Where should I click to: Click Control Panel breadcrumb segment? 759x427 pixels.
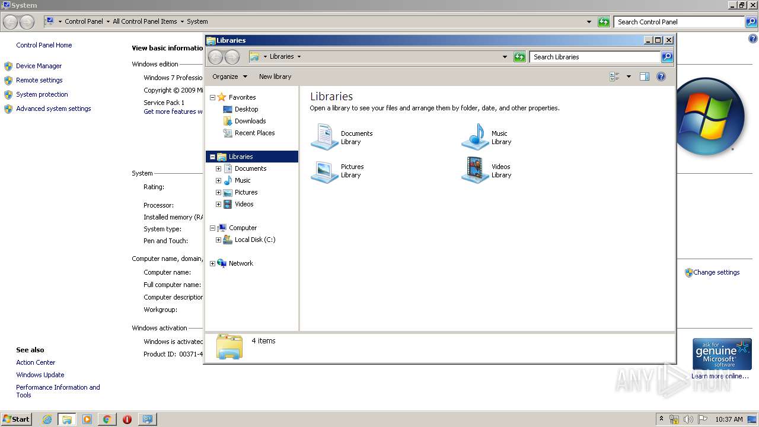coord(84,21)
